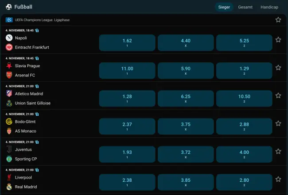Switch to the Sieger tab
Image resolution: width=288 pixels, height=195 pixels.
tap(224, 7)
